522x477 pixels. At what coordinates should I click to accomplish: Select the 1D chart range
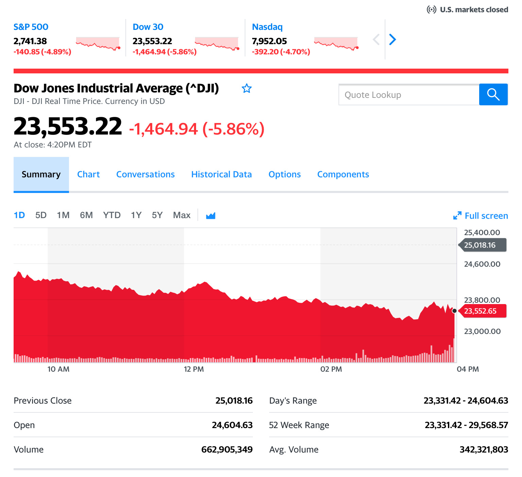(19, 215)
